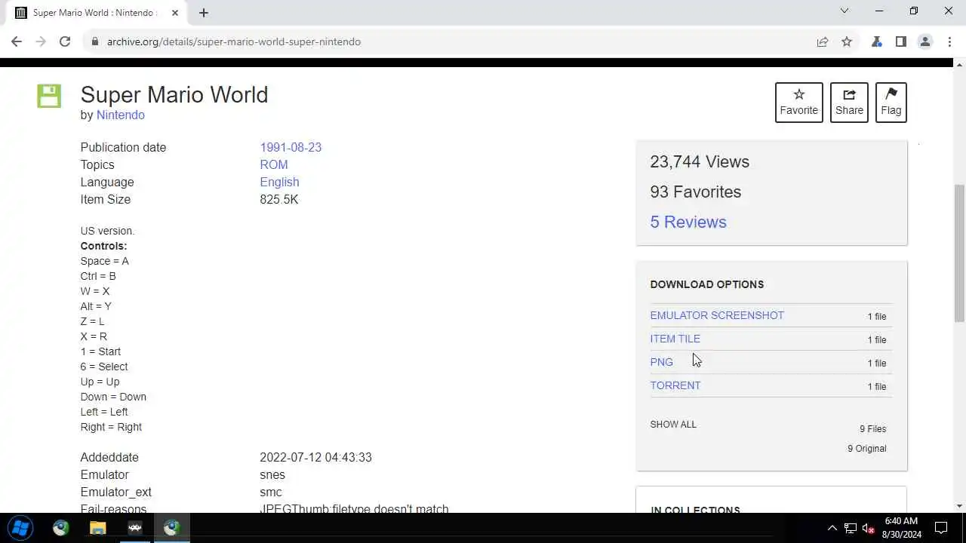Click the share-page icon in address bar
Viewport: 966px width, 543px height.
[x=823, y=41]
